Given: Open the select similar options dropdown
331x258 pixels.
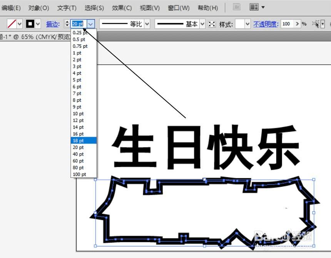Looking at the screenshot, I should (x=323, y=24).
